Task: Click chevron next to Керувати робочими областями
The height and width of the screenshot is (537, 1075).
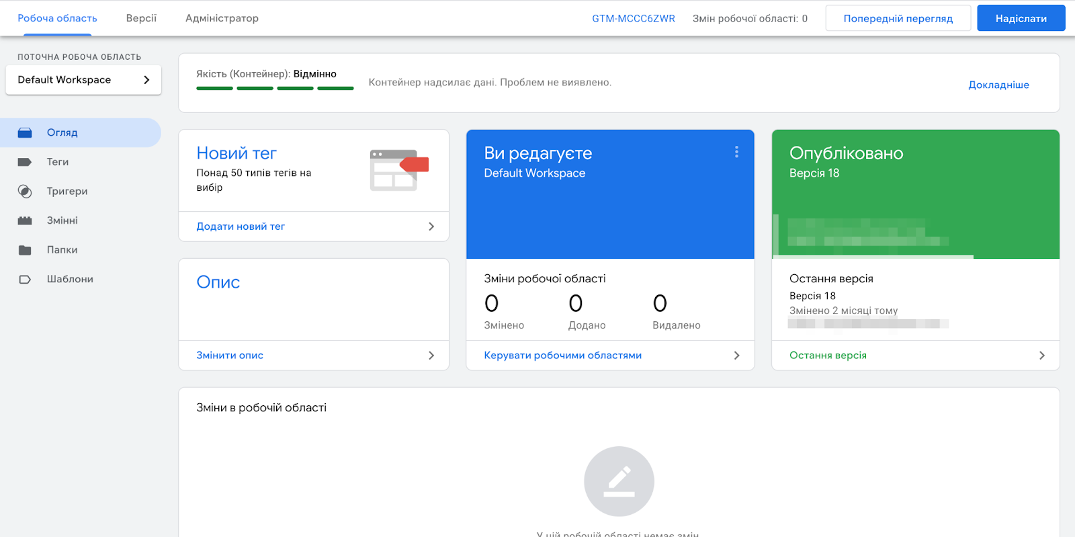Action: click(736, 356)
